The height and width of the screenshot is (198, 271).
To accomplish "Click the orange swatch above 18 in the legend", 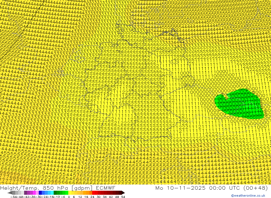I will pyautogui.click(x=88, y=193).
